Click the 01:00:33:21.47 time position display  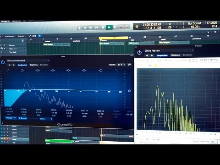click(x=152, y=24)
